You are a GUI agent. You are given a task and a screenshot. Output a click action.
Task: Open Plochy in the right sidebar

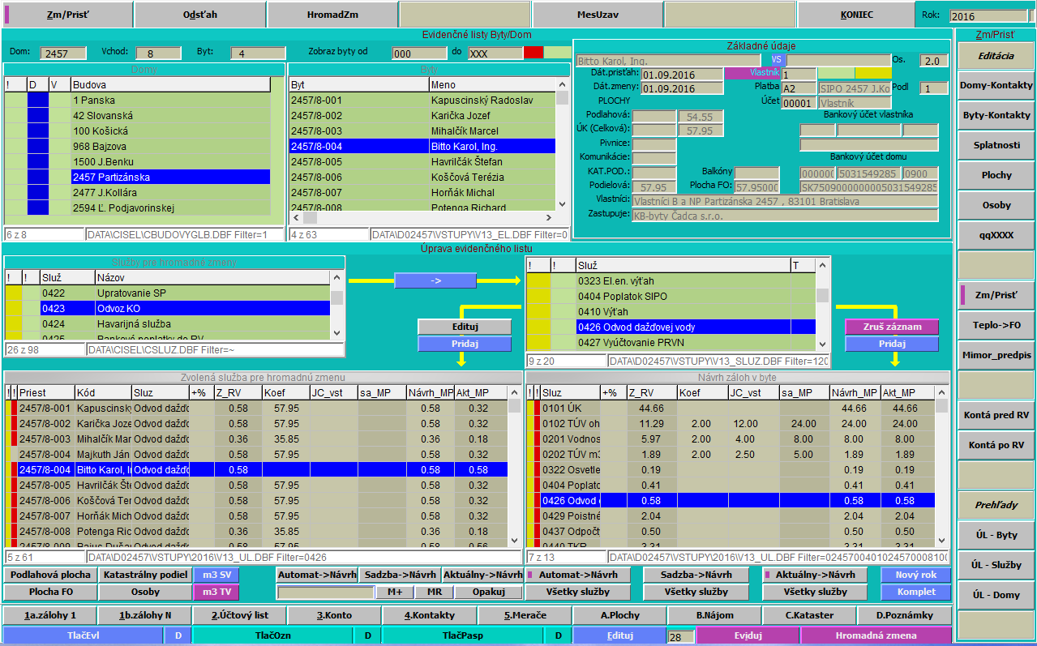(996, 175)
